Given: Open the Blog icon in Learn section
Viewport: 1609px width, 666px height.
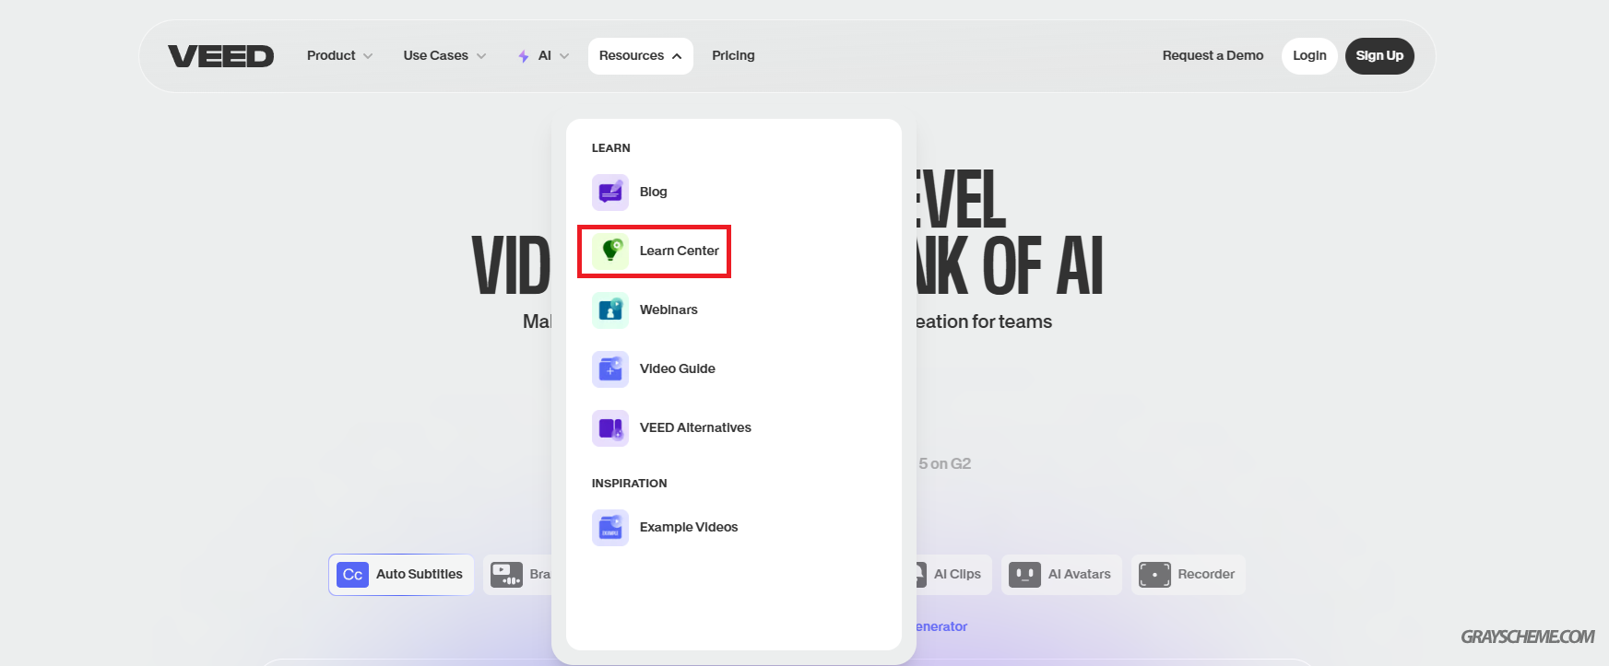Looking at the screenshot, I should pos(610,193).
